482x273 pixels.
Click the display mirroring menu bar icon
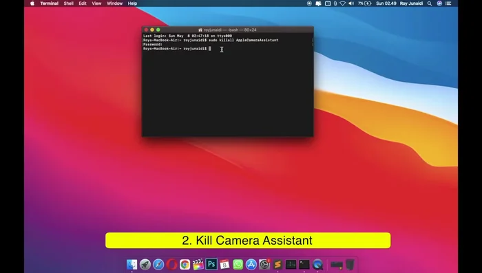point(318,3)
